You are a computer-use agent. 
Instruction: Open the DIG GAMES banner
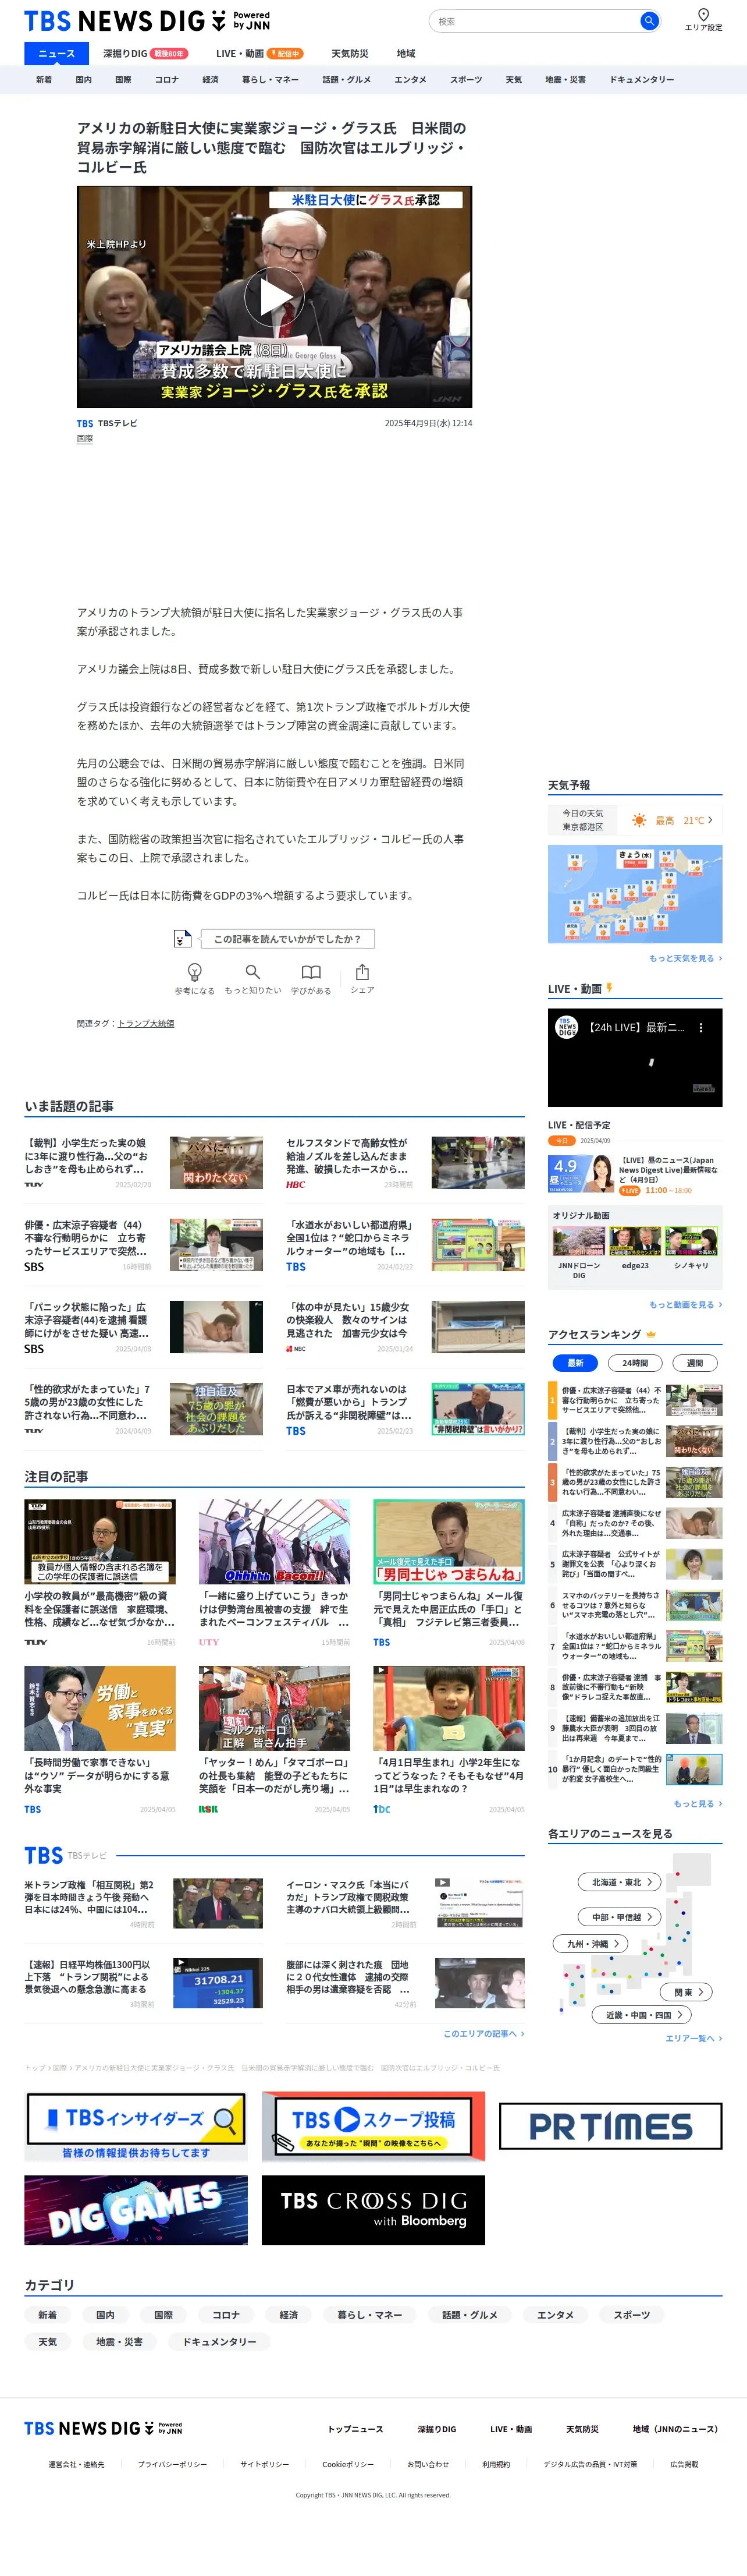[x=136, y=2210]
